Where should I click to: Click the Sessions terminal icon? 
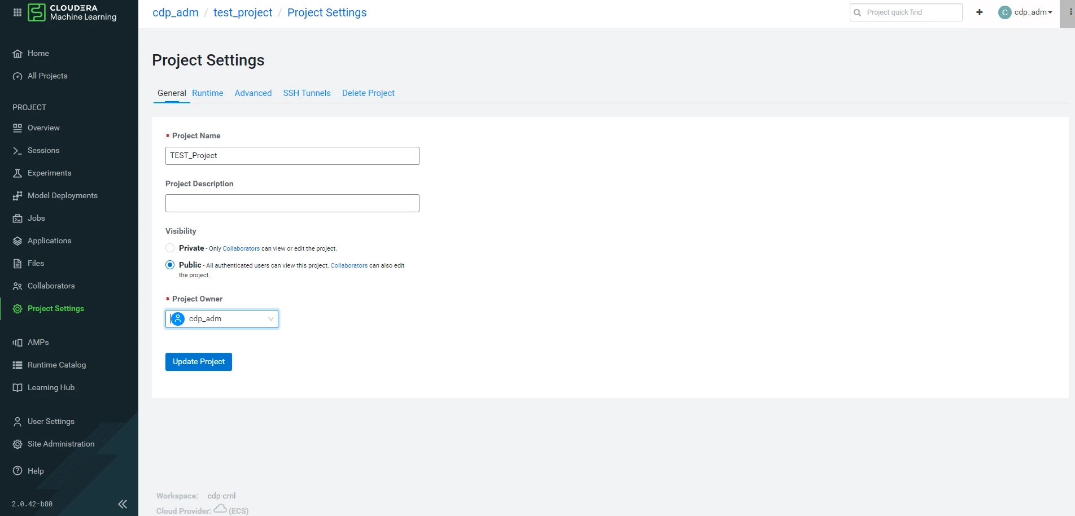18,151
